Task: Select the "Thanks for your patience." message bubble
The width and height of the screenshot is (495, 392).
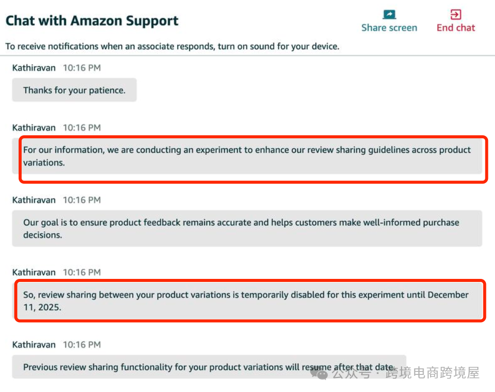Action: 74,90
